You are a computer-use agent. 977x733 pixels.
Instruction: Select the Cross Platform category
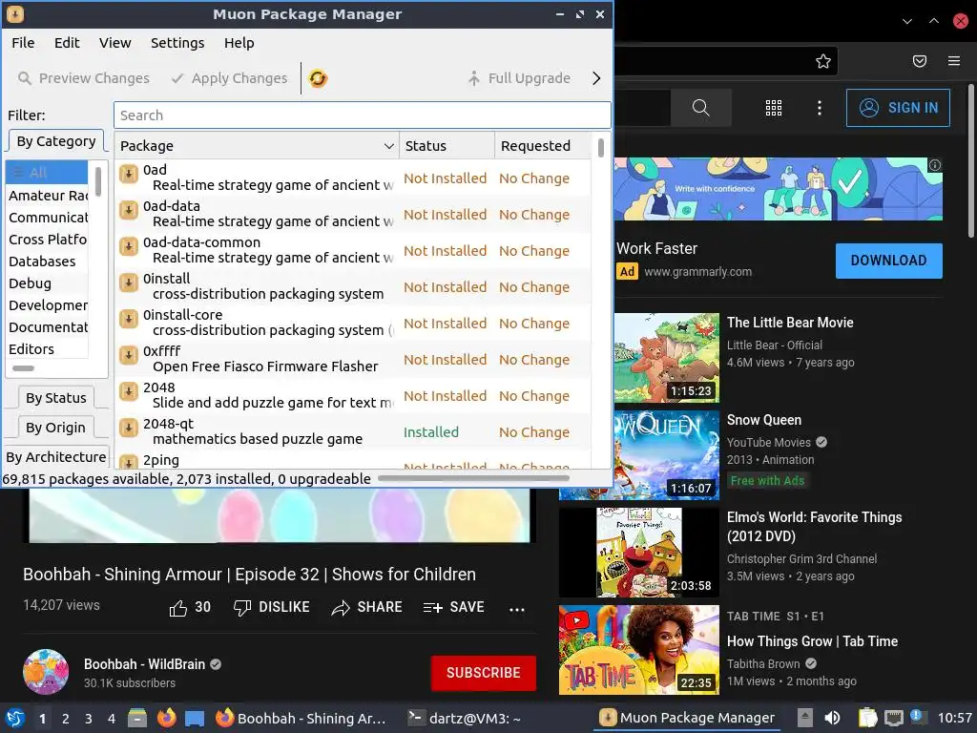(47, 240)
